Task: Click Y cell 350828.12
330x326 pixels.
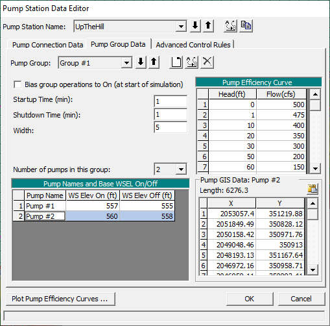Action: point(280,224)
